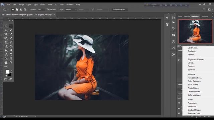Click the Add to Selection button
Image resolution: width=214 pixels, height=120 pixels.
17,10
